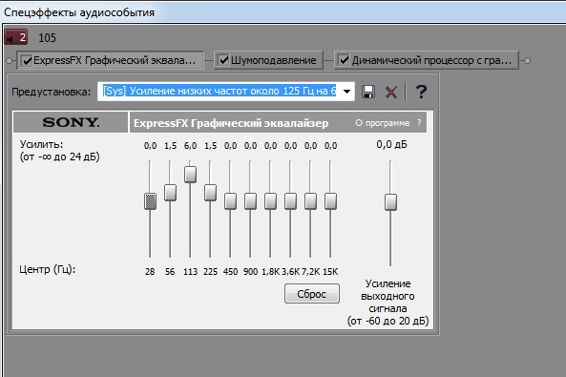566x377 pixels.
Task: Click the 28 Hz band slider handle
Action: (150, 201)
